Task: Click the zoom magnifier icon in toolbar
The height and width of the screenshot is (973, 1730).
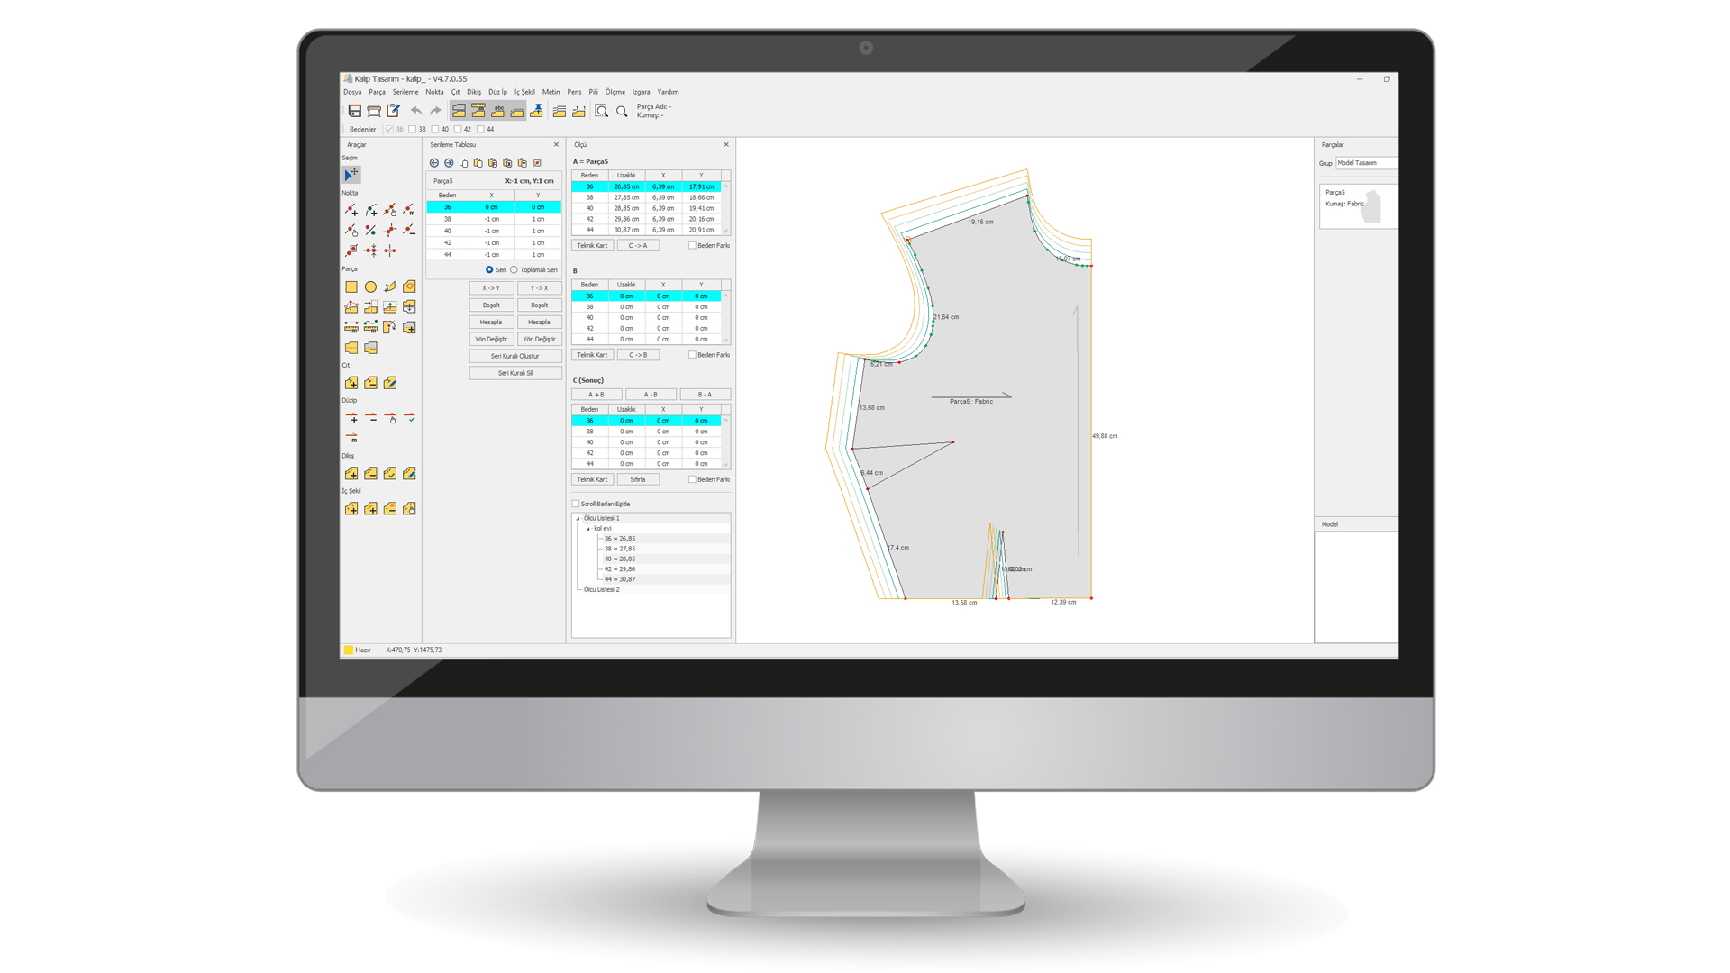Action: [x=622, y=111]
